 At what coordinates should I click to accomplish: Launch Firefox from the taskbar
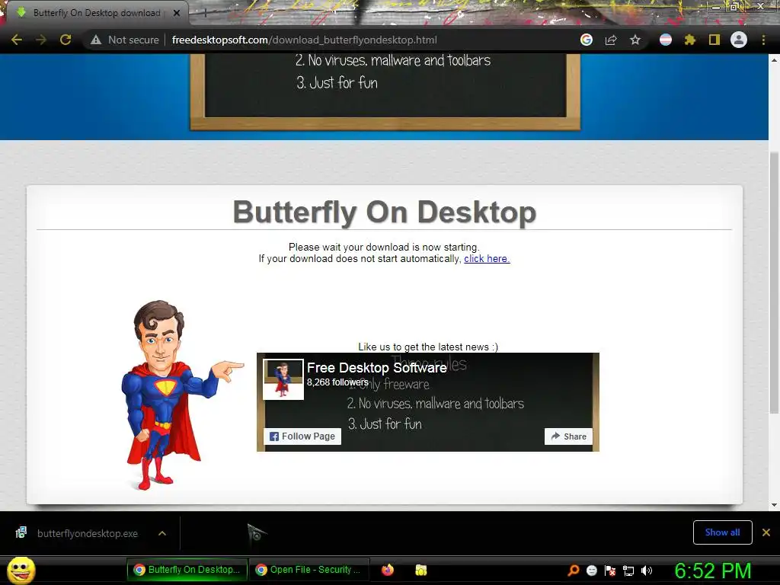point(388,570)
